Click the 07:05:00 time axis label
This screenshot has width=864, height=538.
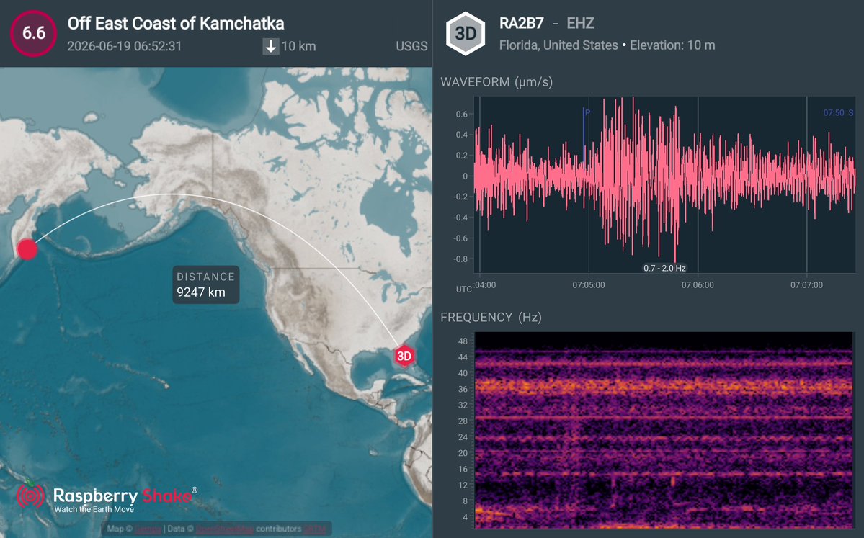click(x=589, y=285)
